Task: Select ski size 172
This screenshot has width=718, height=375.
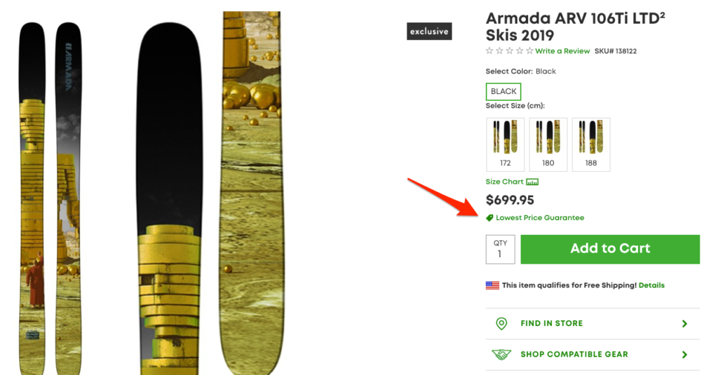Action: [x=505, y=144]
